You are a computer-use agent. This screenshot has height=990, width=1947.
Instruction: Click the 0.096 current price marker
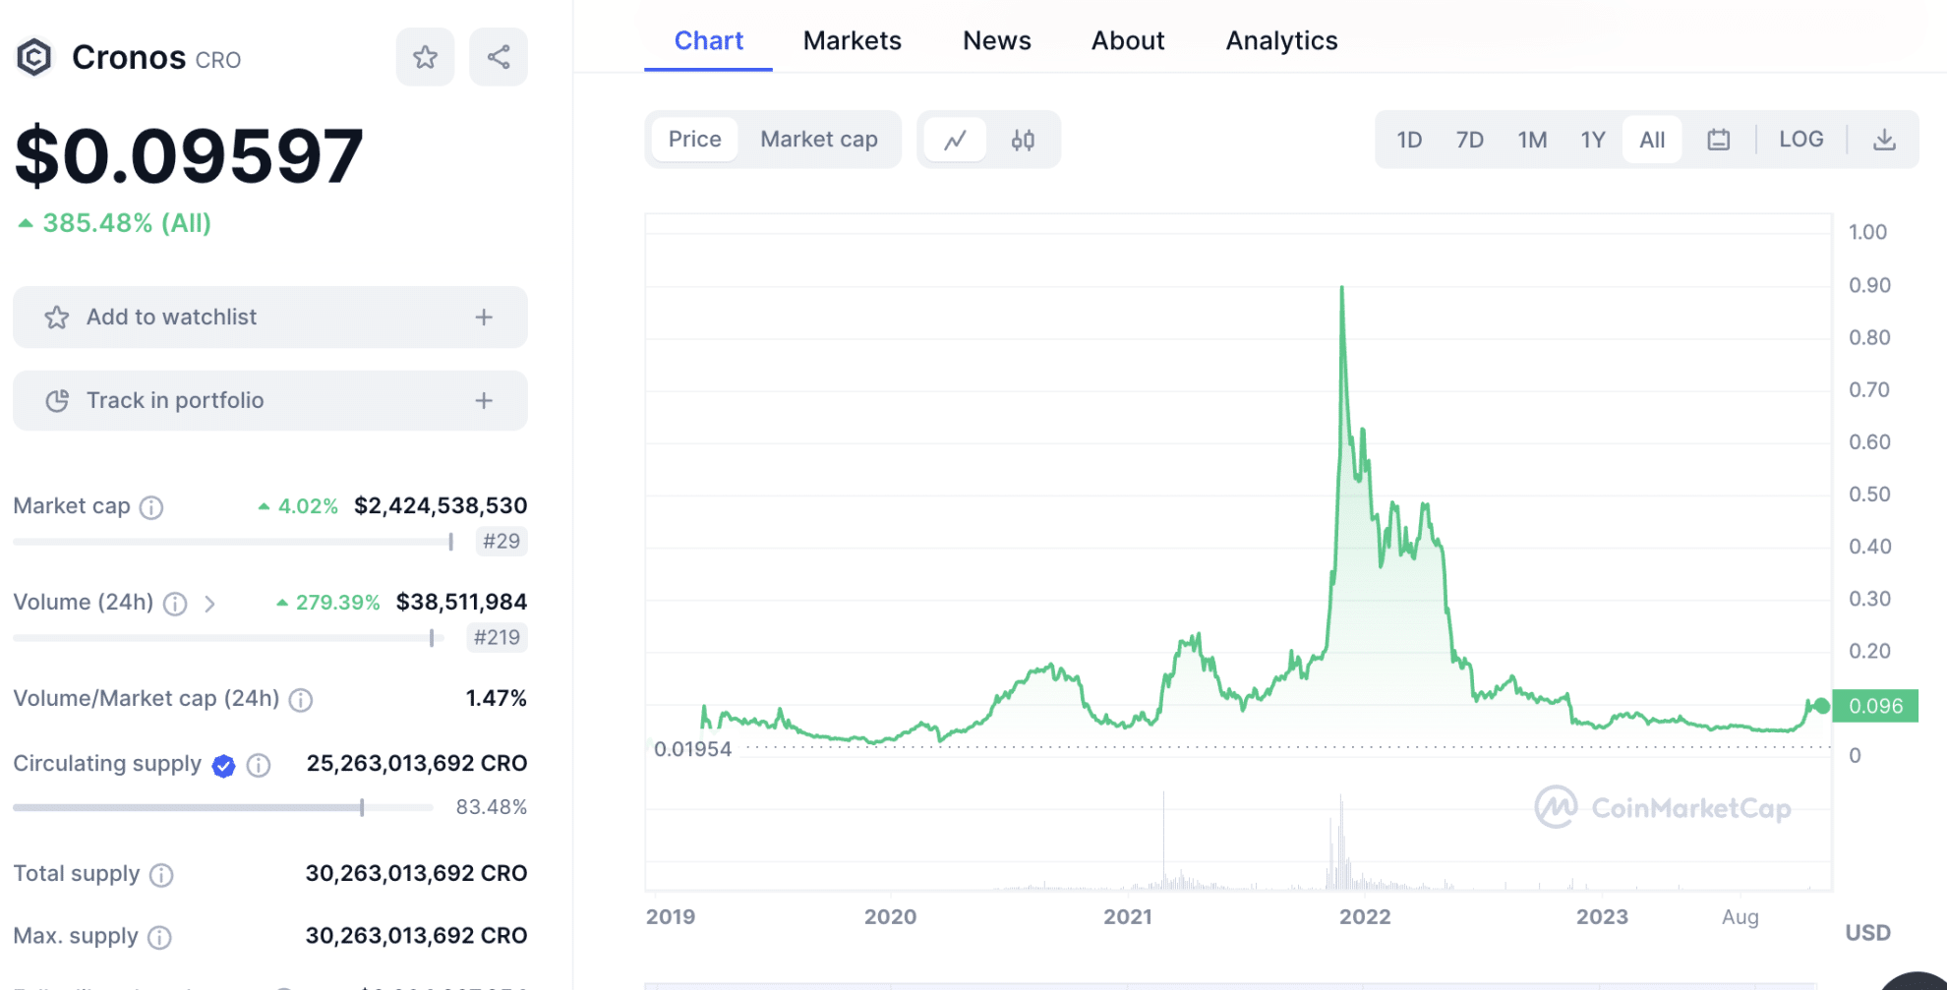tap(1875, 706)
